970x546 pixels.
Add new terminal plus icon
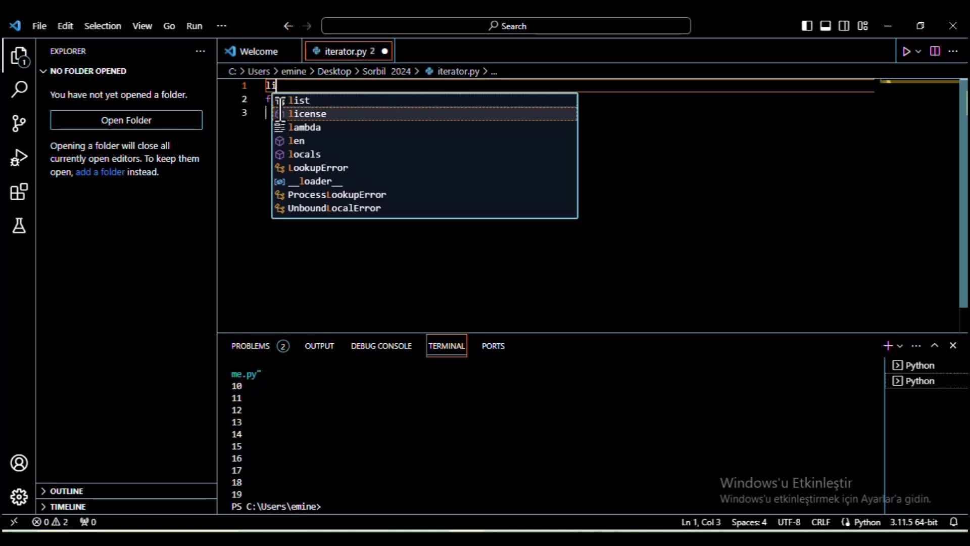point(888,346)
